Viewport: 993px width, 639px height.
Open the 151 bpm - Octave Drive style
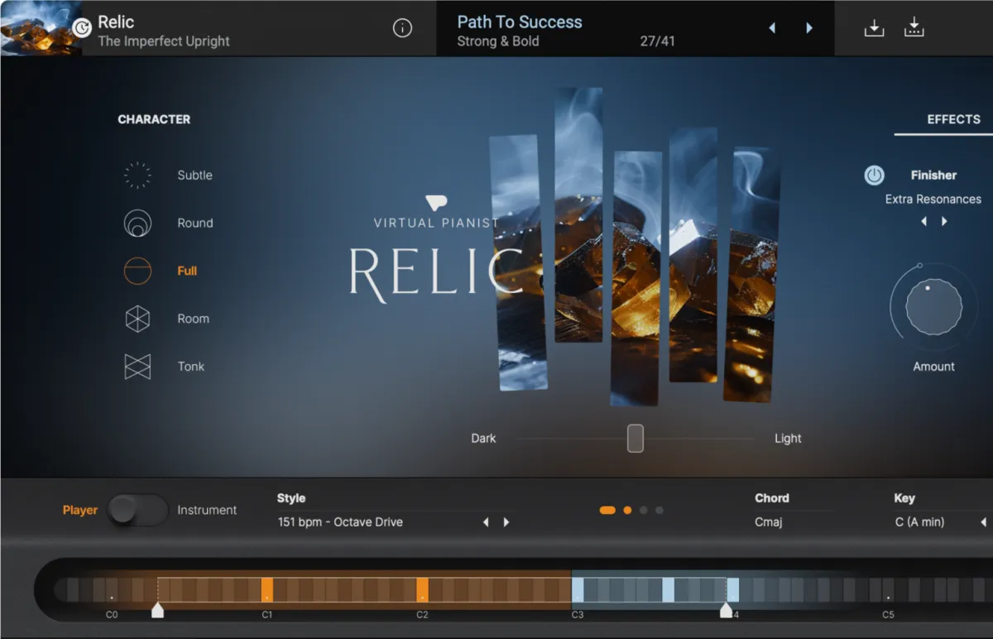(340, 522)
